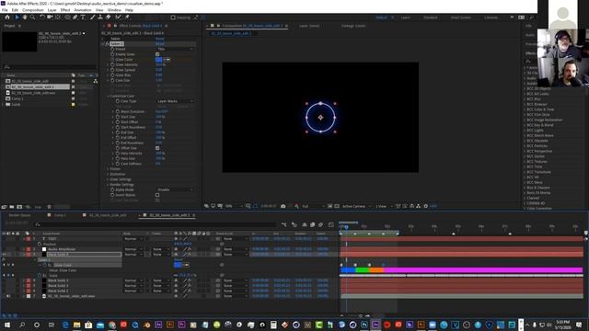Select the Zoom magnifier tool
This screenshot has height=331, width=589.
(x=33, y=17)
